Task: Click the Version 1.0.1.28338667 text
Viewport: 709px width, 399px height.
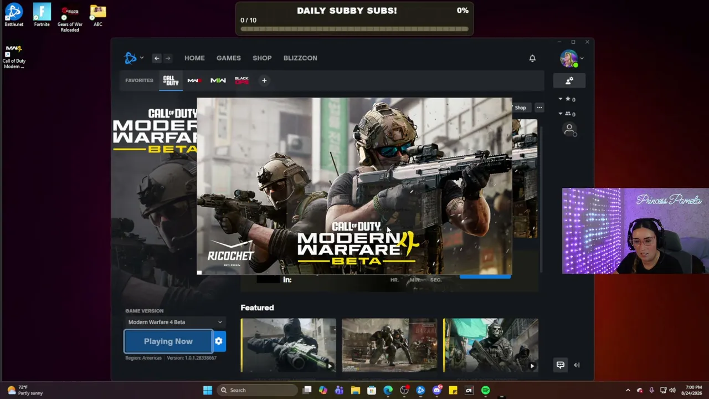Action: click(192, 358)
